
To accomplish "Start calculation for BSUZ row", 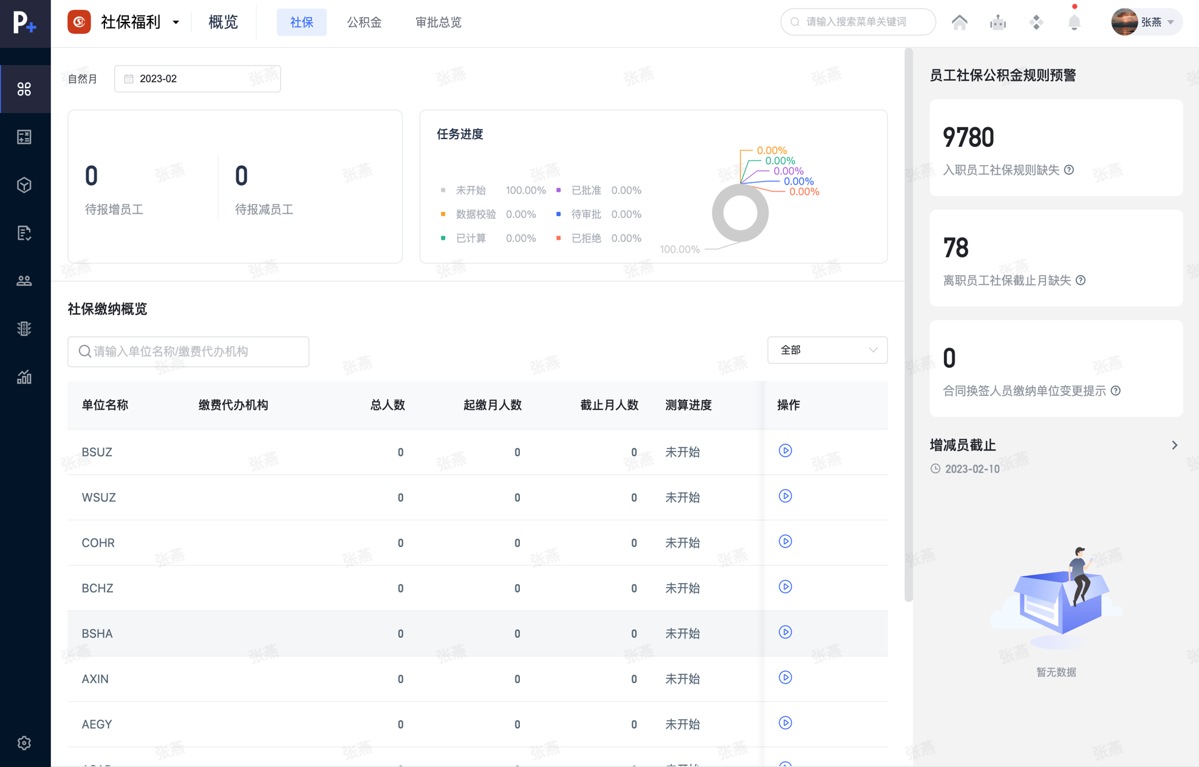I will pyautogui.click(x=785, y=451).
